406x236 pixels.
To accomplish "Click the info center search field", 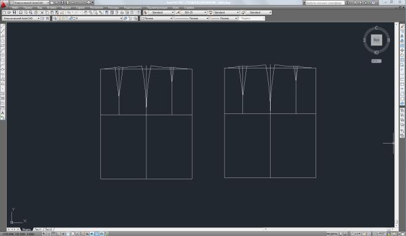I will pos(325,2).
